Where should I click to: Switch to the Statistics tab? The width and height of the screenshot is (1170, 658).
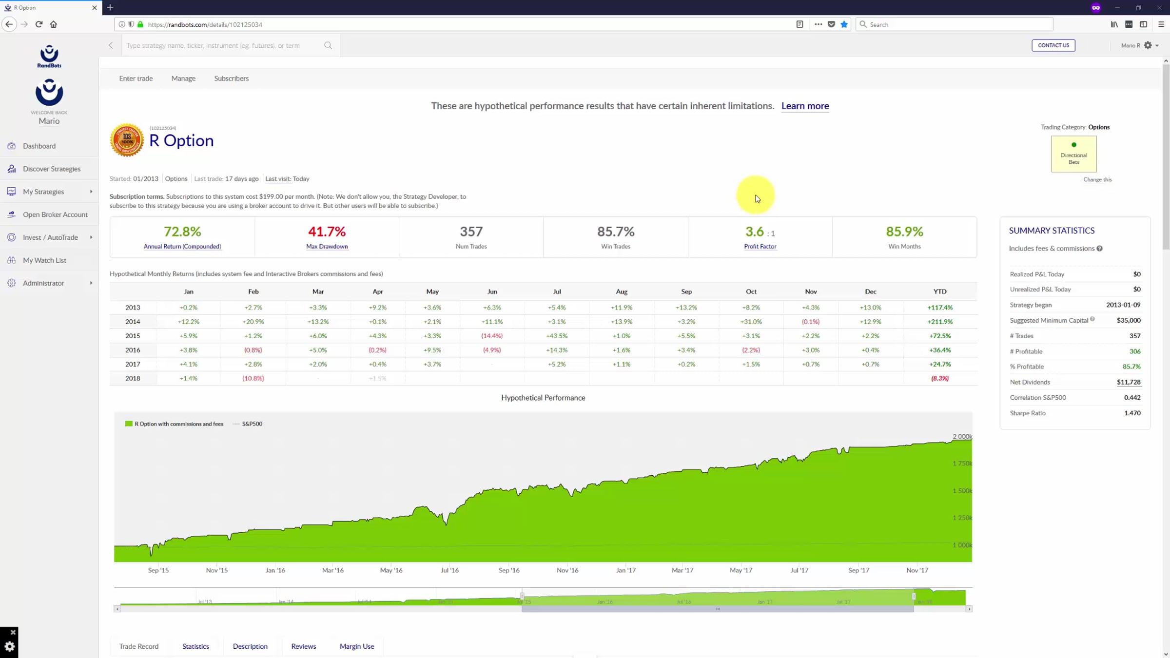[195, 646]
